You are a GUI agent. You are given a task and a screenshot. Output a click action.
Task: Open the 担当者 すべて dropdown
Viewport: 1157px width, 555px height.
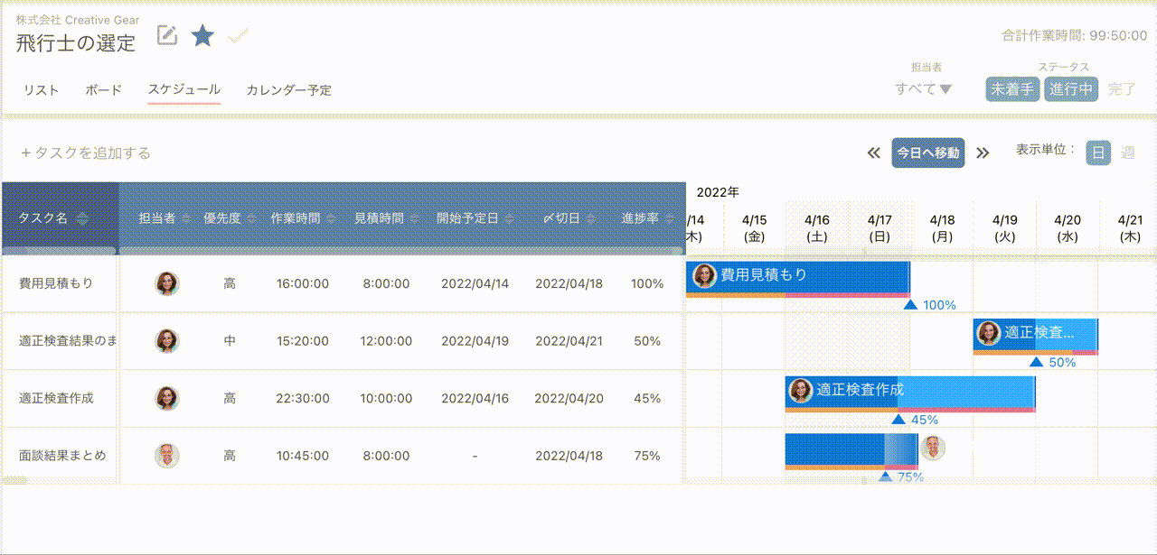pyautogui.click(x=924, y=89)
